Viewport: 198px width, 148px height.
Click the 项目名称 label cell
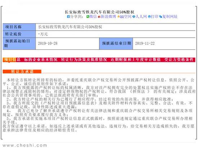(19, 27)
